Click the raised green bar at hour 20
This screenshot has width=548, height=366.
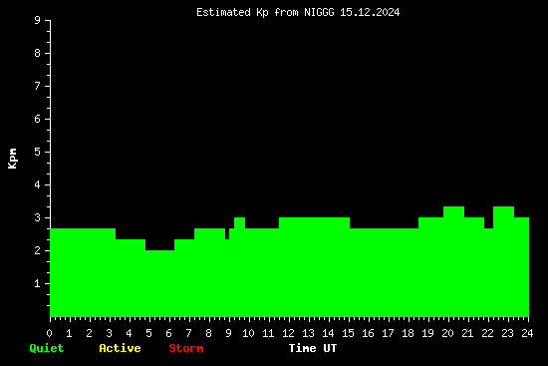coord(453,261)
